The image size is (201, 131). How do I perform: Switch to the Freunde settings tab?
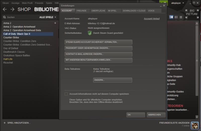[x=81, y=11]
